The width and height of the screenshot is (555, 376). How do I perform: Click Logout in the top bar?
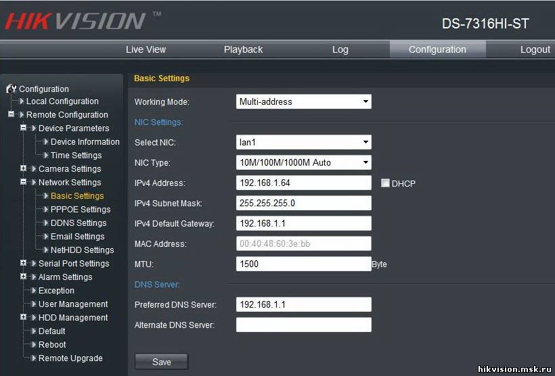[535, 49]
